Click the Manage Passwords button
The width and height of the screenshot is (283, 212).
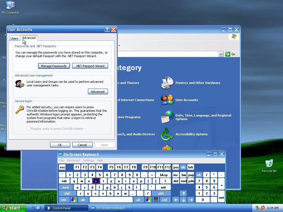[54, 66]
